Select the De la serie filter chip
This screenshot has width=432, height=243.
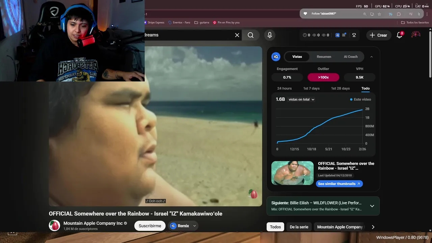coord(299,227)
